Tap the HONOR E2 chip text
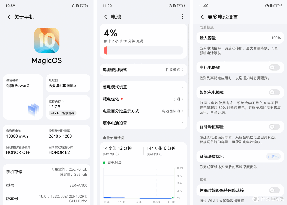The width and height of the screenshot is (287, 205). point(59,152)
